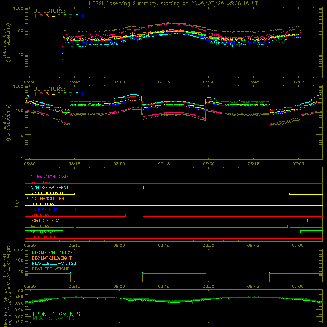Click the raised NON_SOLAR_EVENT pulse on the cyan line
327x327 pixels.
pos(145,188)
